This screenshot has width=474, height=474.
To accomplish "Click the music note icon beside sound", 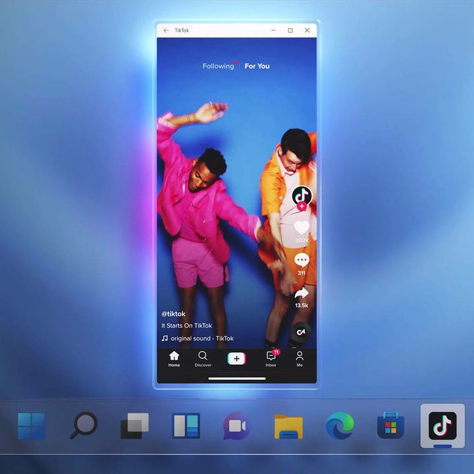I will pos(165,338).
